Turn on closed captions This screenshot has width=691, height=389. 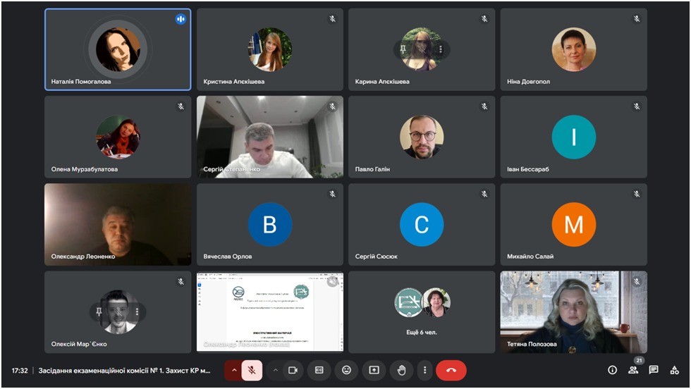pos(319,370)
